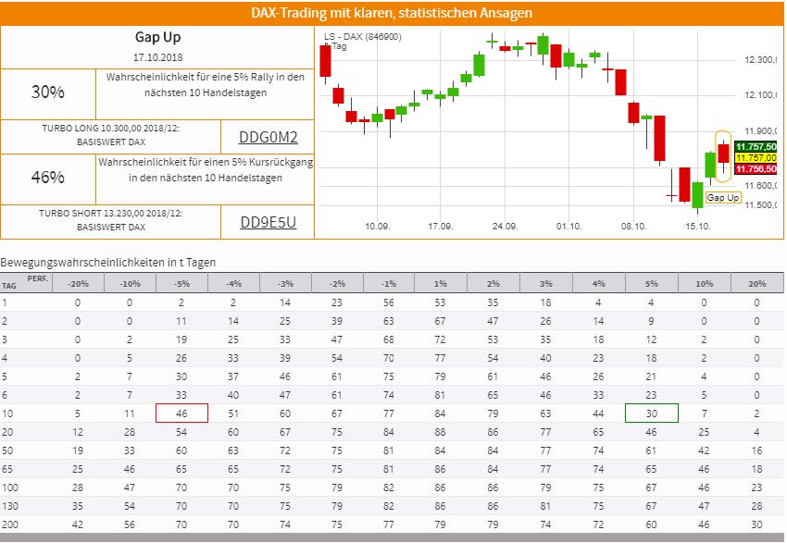The height and width of the screenshot is (543, 787).
Task: Click the 11.600 price axis label
Action: 761,186
